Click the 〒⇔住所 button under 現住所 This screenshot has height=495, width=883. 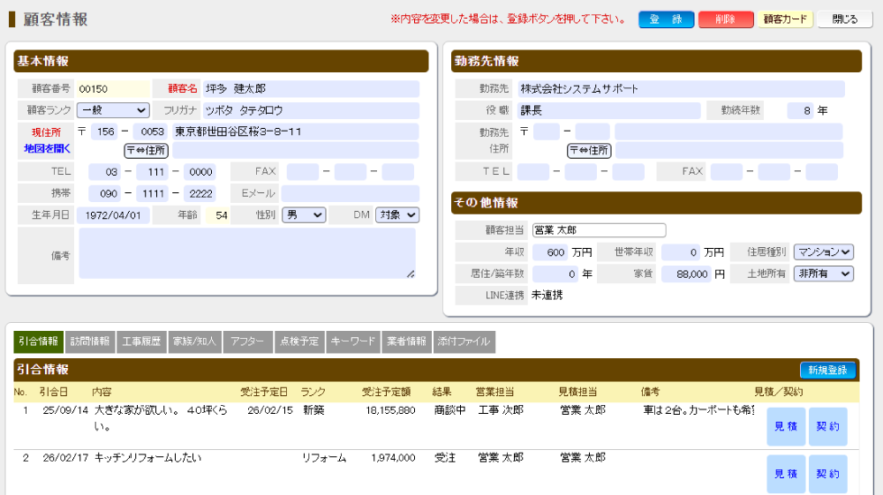(146, 151)
